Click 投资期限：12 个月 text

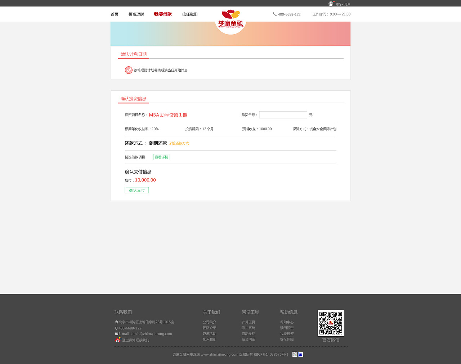tap(200, 129)
